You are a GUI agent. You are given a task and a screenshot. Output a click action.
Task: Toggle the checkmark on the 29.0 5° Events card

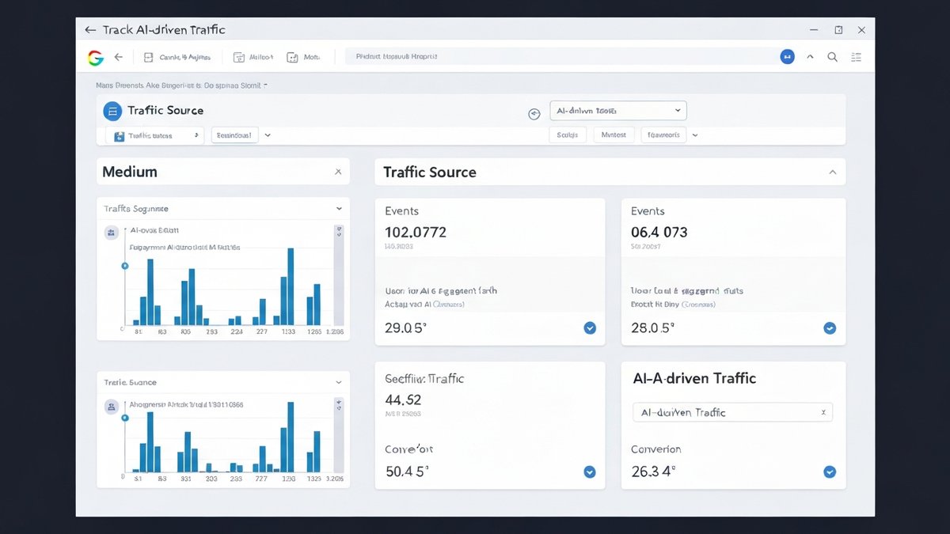590,328
